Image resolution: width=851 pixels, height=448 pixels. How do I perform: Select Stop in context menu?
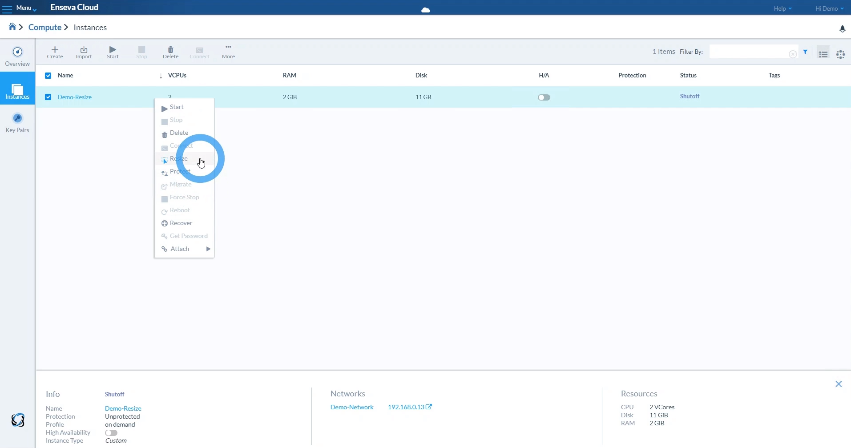pos(184,120)
